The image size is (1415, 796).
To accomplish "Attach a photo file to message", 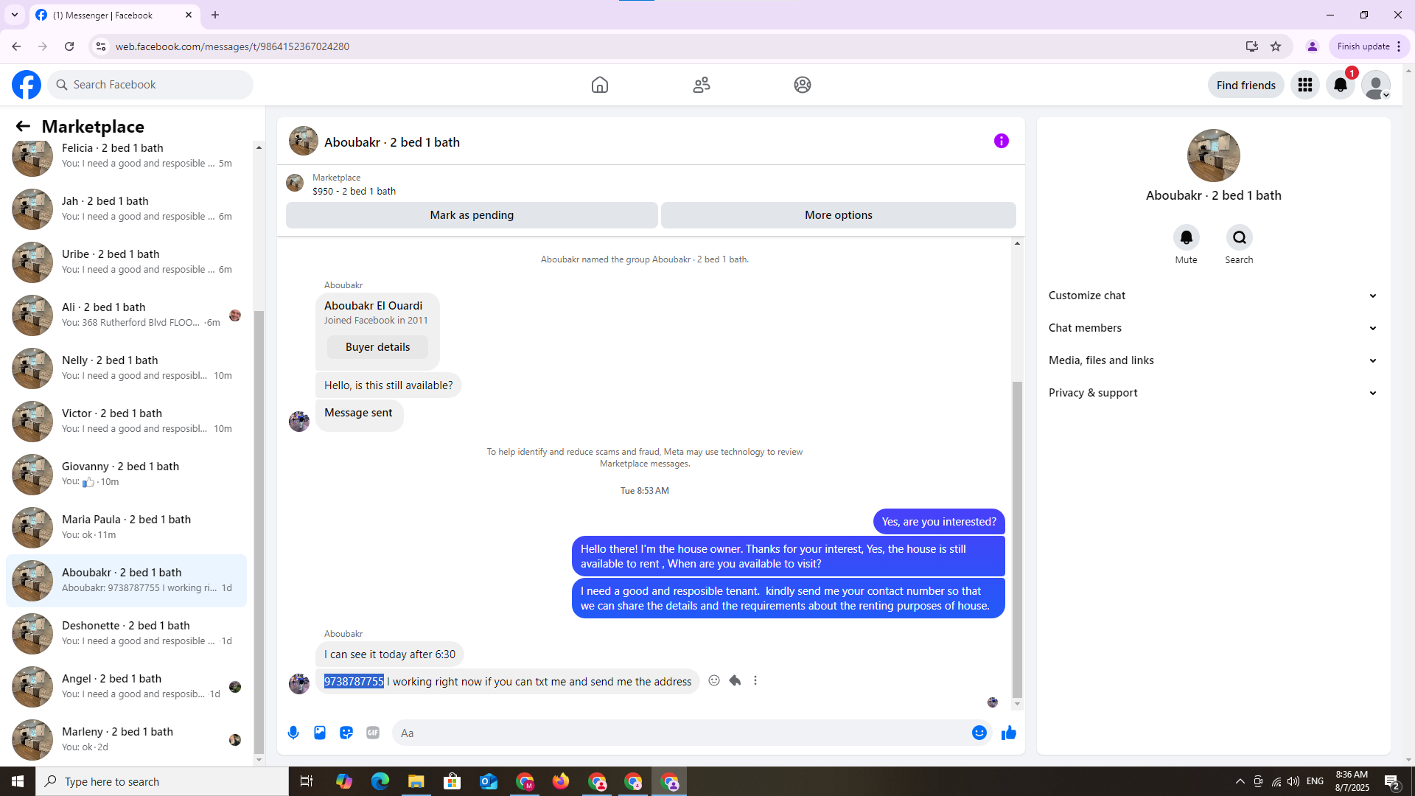I will point(320,733).
